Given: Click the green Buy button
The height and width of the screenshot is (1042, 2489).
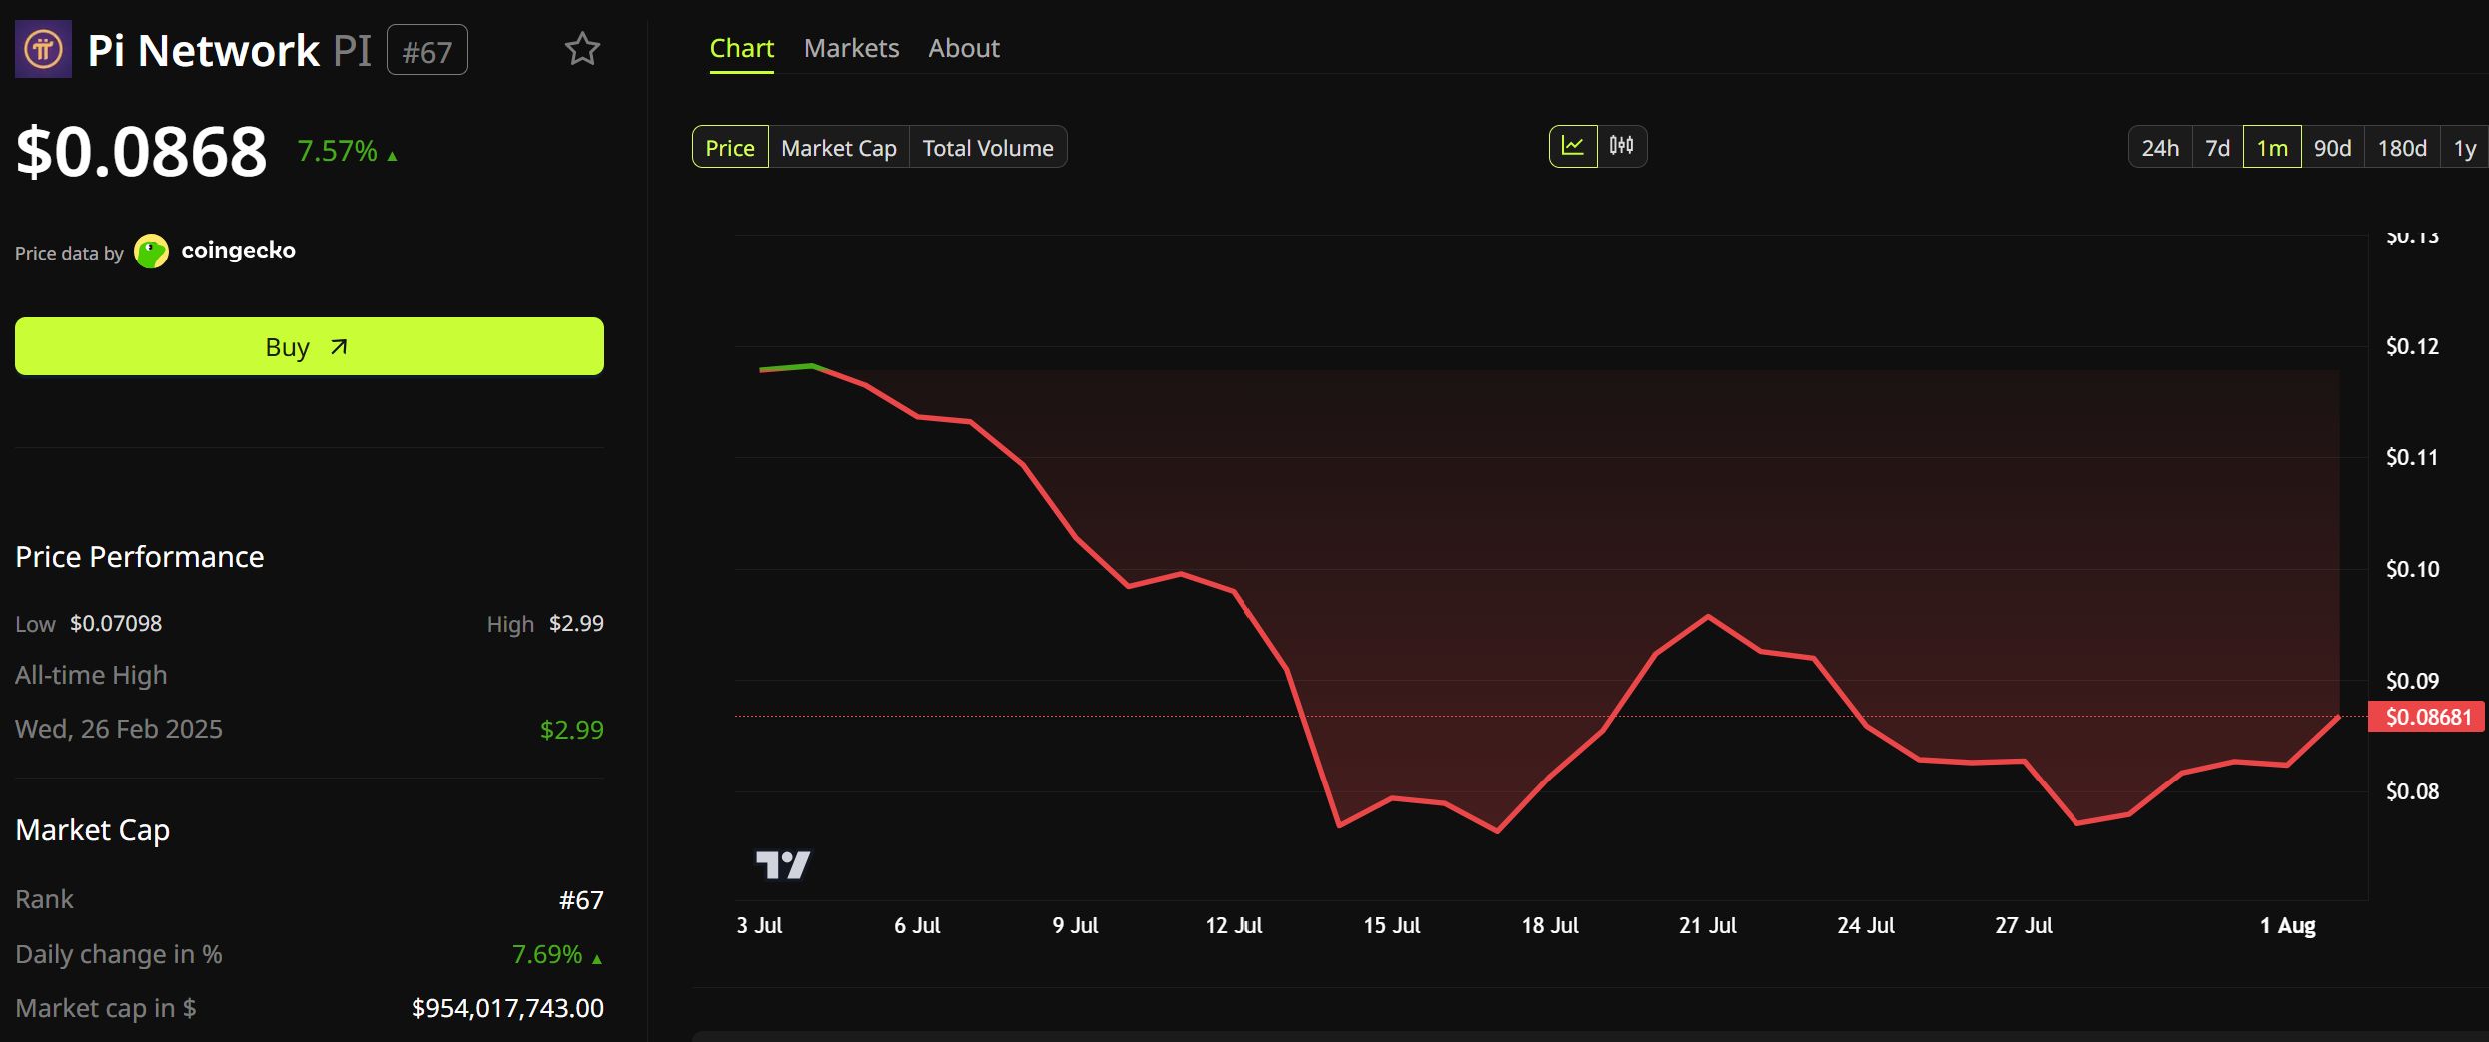Looking at the screenshot, I should [310, 346].
